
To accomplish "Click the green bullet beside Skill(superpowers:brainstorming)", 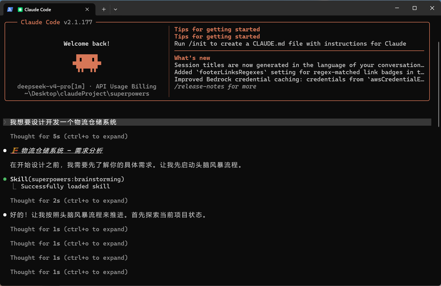I will 5,179.
